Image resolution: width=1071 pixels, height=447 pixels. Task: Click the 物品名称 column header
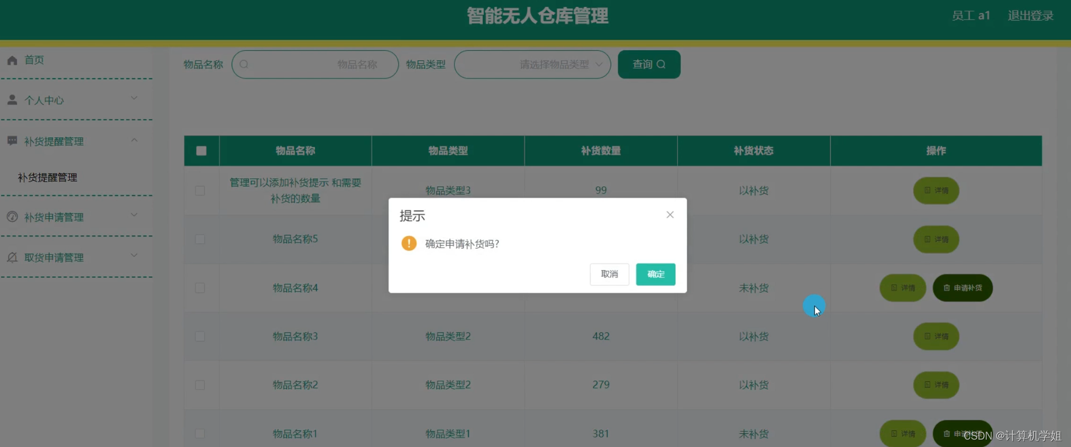point(295,151)
